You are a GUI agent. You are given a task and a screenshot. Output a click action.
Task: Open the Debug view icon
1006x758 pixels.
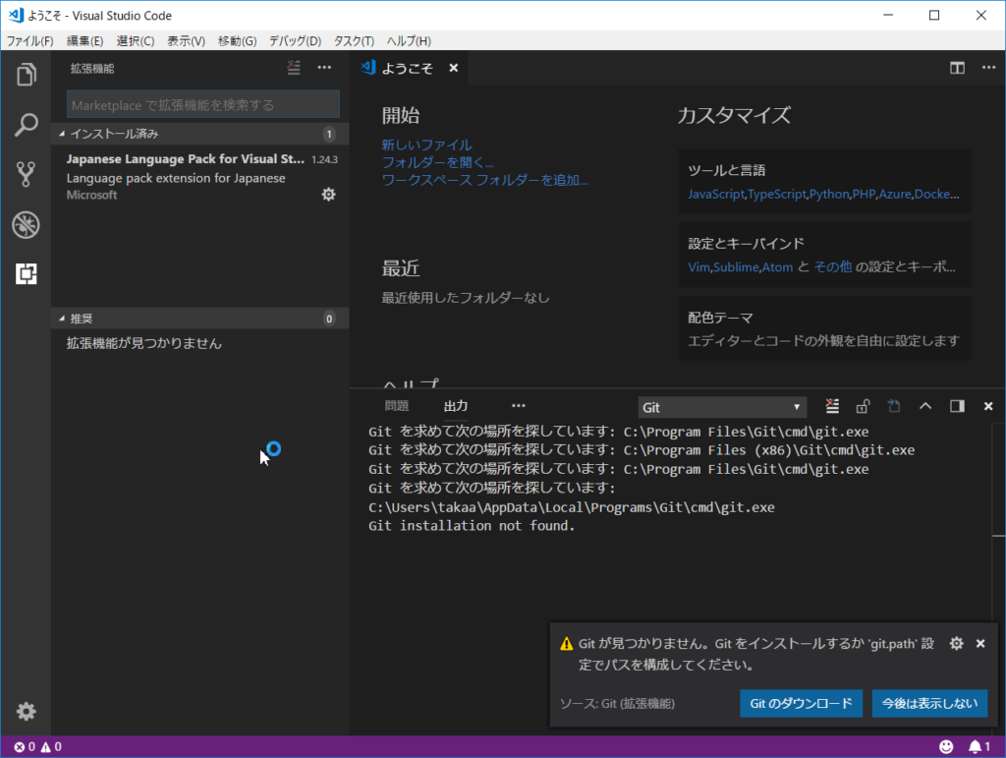pos(26,224)
